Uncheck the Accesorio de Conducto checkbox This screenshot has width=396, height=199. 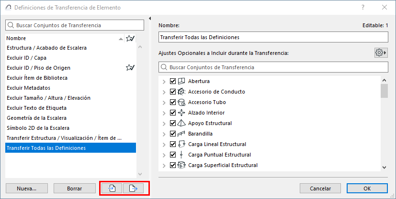coord(173,92)
